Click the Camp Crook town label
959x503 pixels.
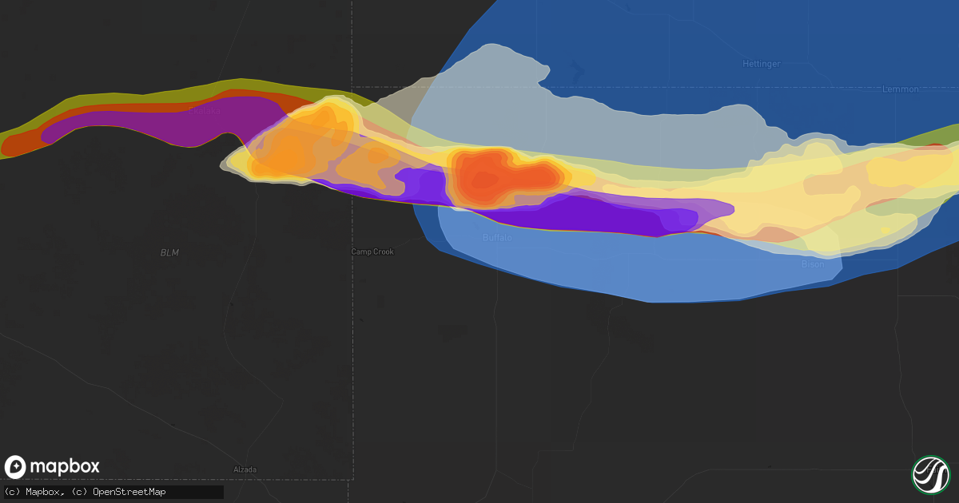[372, 252]
